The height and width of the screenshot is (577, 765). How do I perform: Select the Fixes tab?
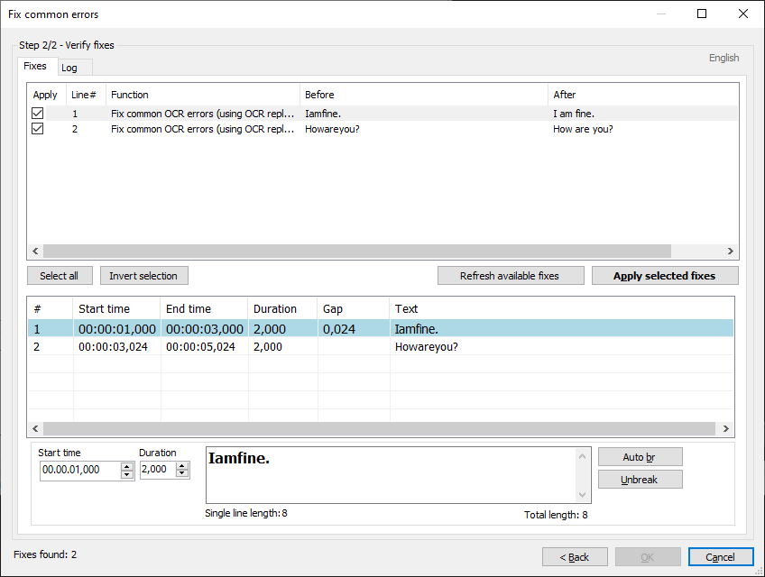(x=35, y=66)
